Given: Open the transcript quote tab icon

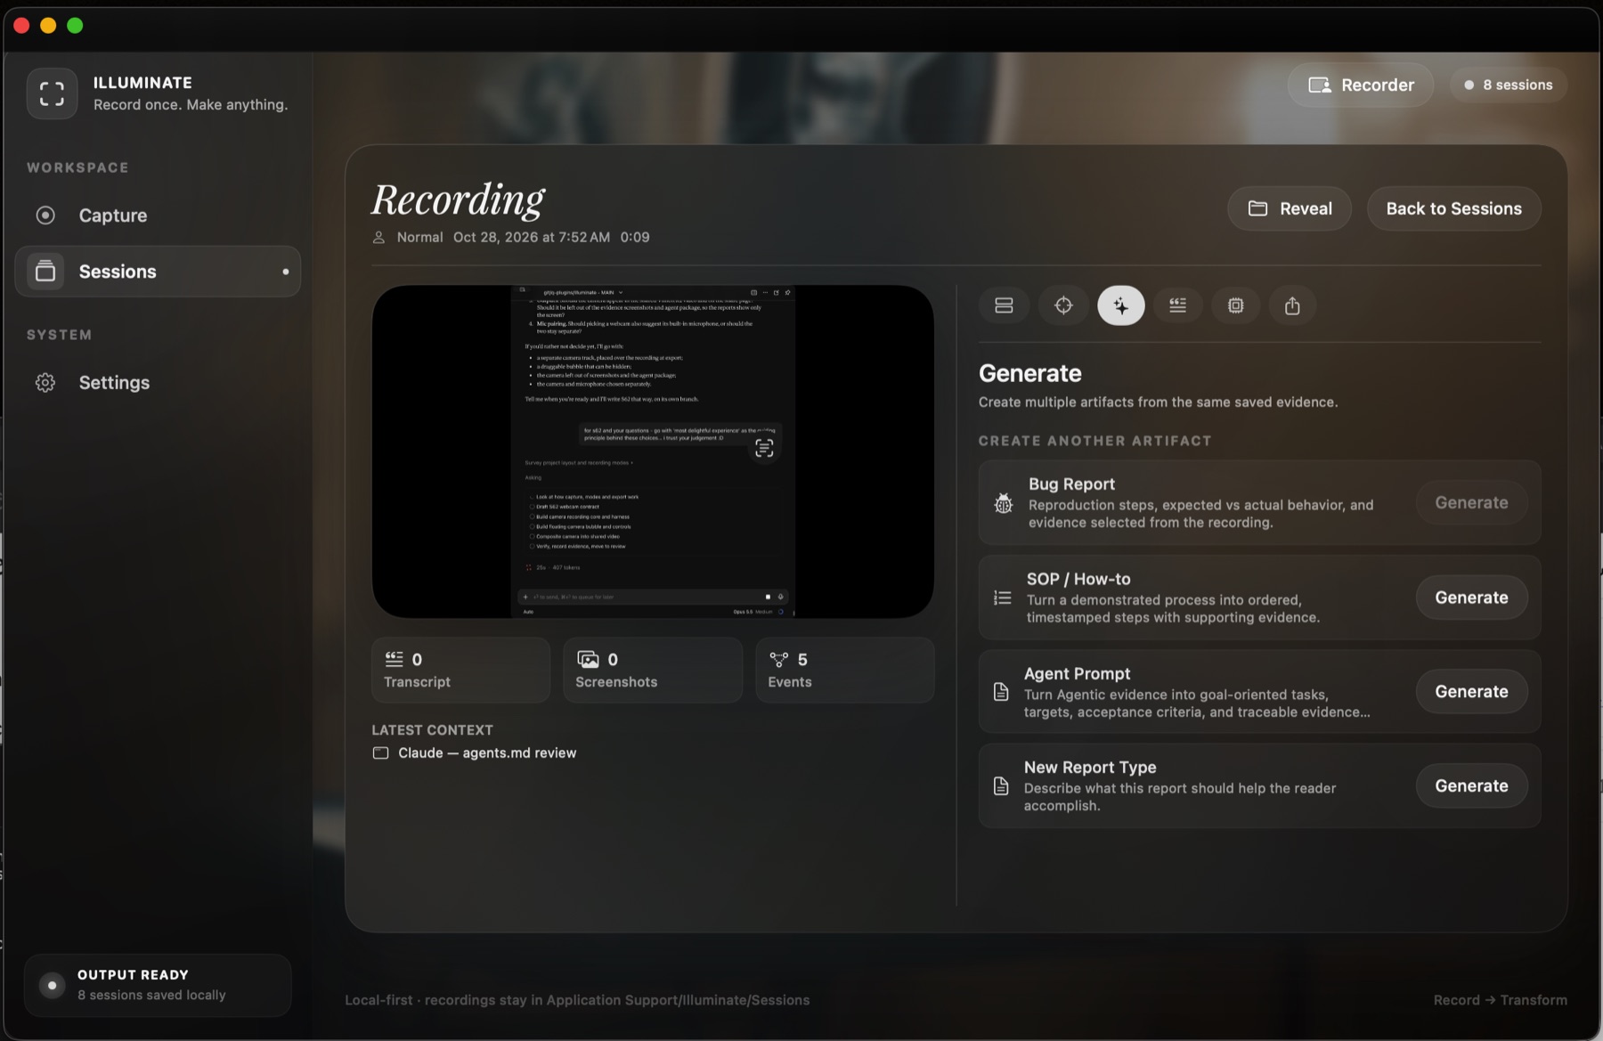Looking at the screenshot, I should tap(1177, 305).
